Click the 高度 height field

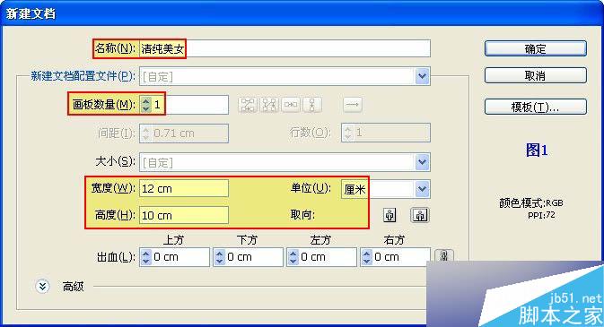pyautogui.click(x=184, y=215)
